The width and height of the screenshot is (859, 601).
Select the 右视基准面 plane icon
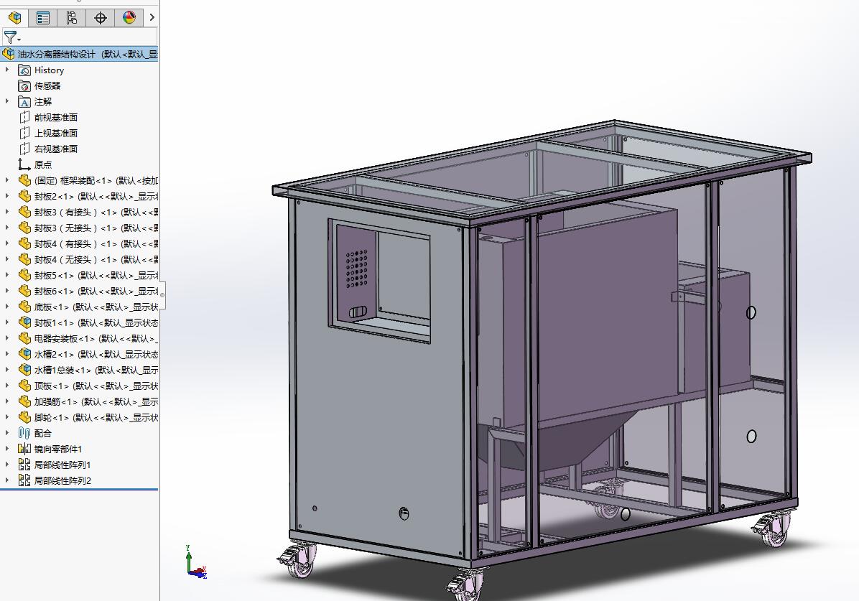[24, 149]
